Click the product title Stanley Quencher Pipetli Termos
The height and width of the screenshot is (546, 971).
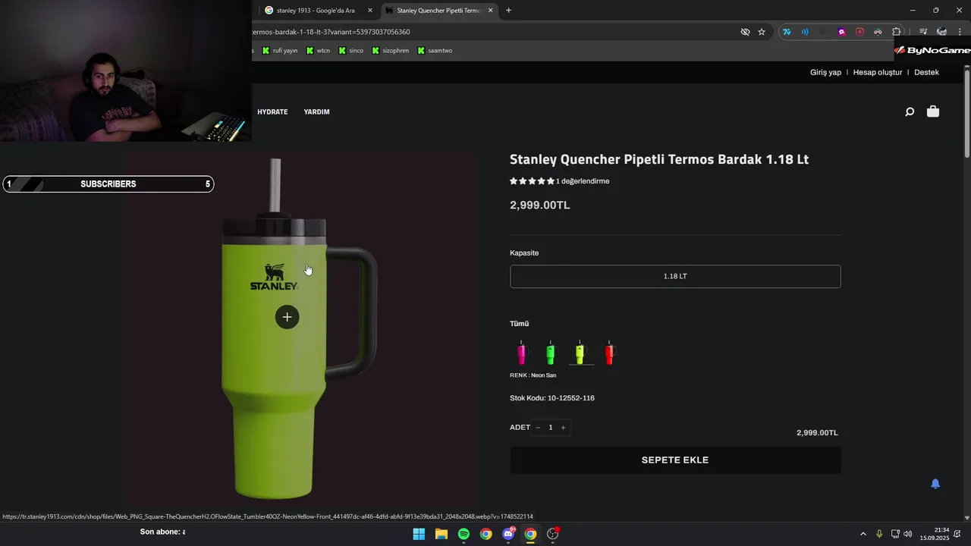point(659,159)
